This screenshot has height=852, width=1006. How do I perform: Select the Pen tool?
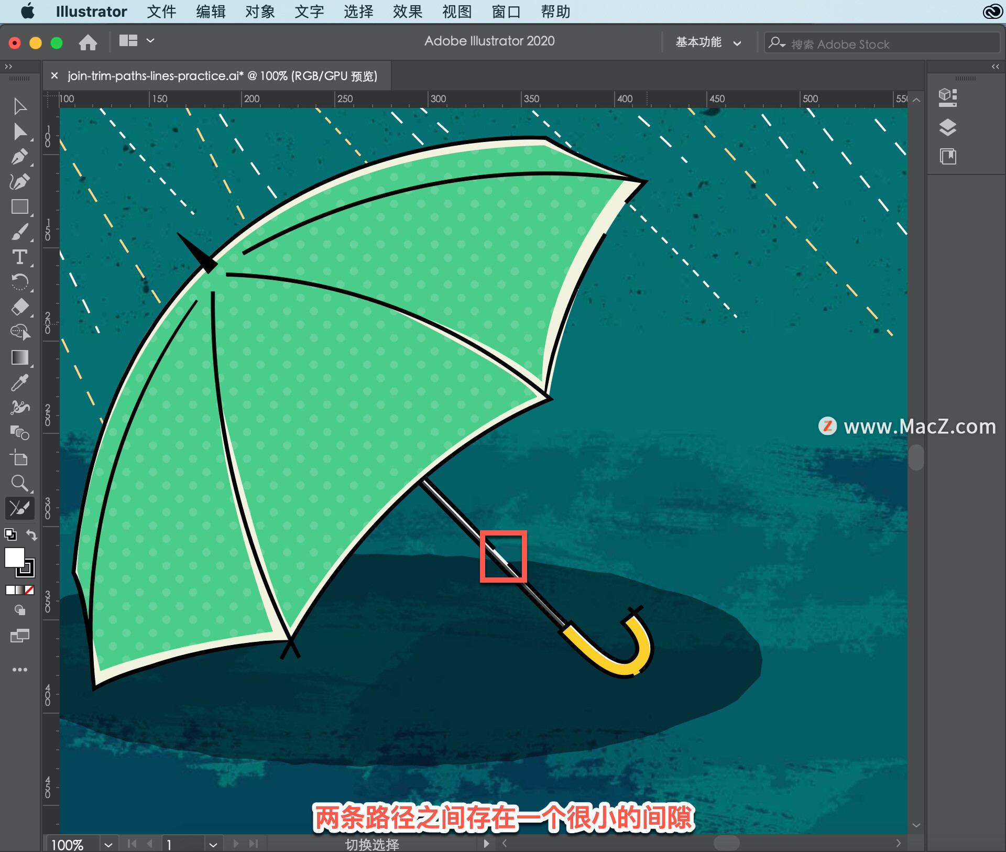(20, 157)
